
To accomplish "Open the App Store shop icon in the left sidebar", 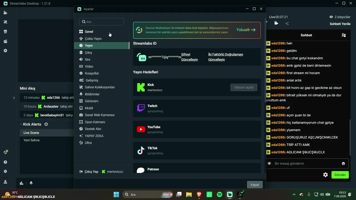I will 5,31.
